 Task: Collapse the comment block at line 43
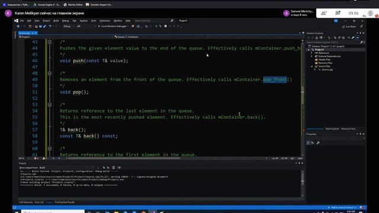[x=50, y=42]
